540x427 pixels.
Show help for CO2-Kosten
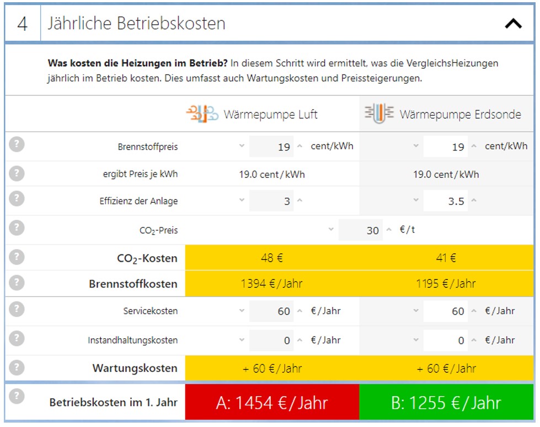17,256
